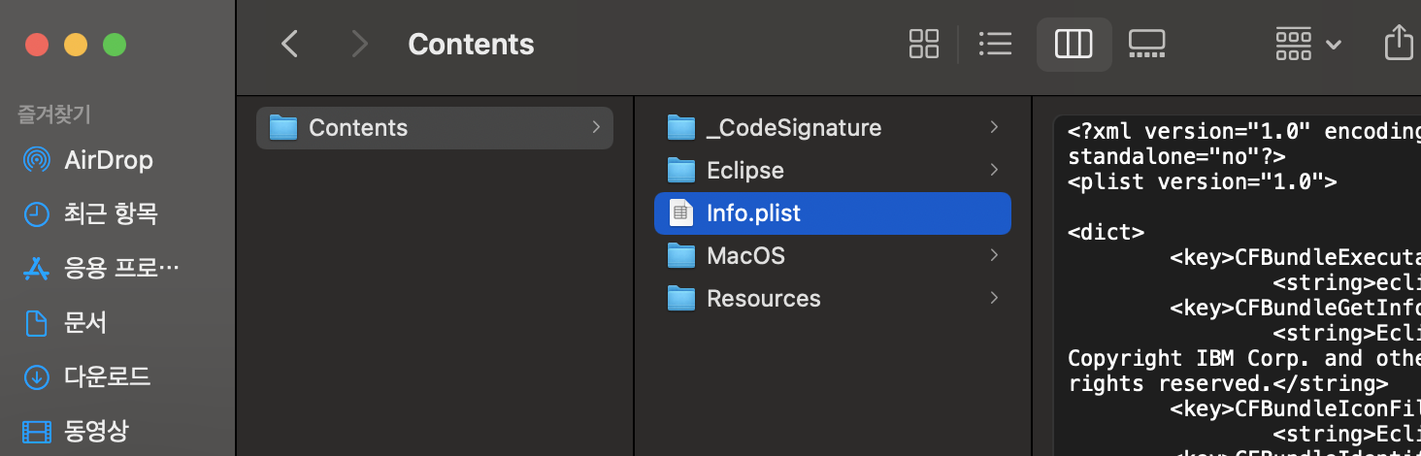This screenshot has height=456, width=1421.
Task: Switch to gallery view
Action: click(1146, 44)
